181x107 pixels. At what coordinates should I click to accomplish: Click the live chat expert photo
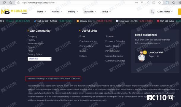coord(142,56)
